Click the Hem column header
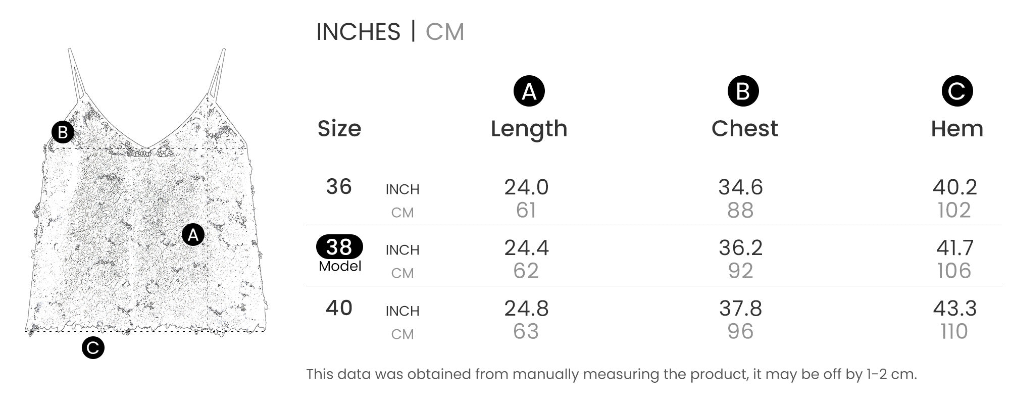Viewport: 1010px width, 407px height. click(x=957, y=129)
